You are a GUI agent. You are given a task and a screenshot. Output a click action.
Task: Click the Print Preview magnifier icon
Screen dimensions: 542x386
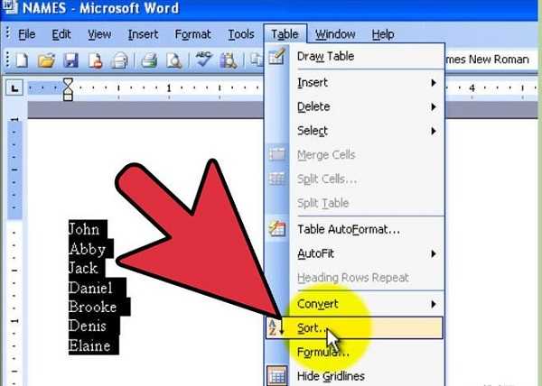coord(173,60)
